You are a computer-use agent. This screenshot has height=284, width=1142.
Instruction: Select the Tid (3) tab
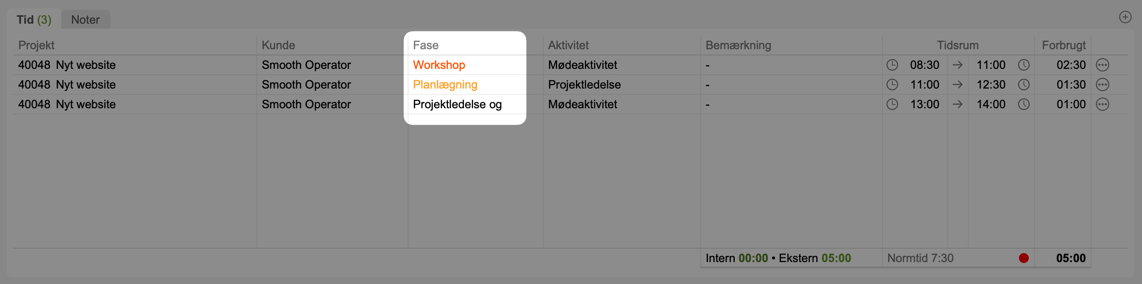point(34,20)
